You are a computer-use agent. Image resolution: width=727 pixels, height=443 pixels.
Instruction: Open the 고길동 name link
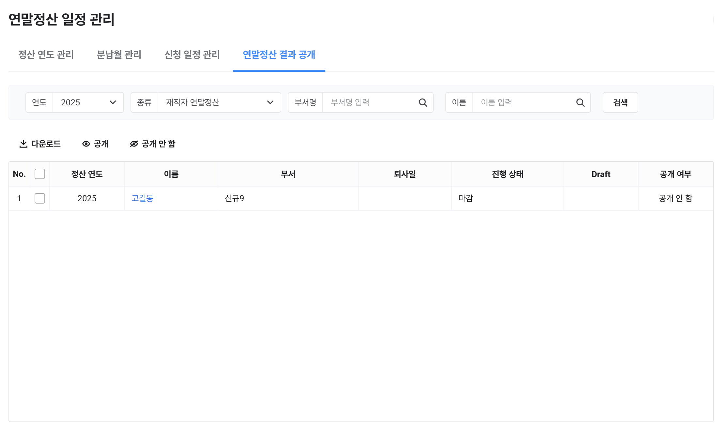coord(142,198)
